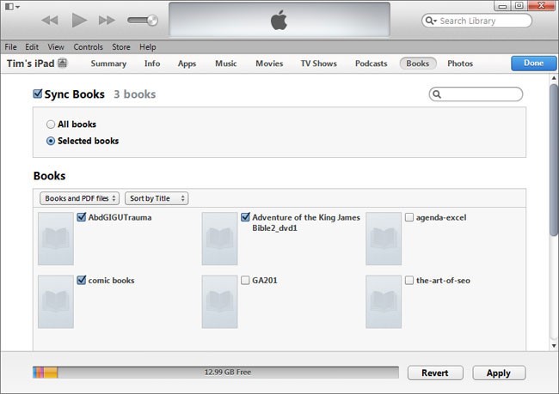Click the Apply button
The width and height of the screenshot is (559, 394).
coord(499,373)
